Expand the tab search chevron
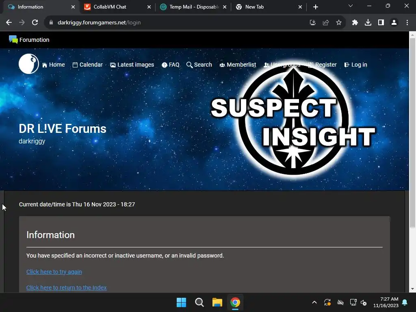The height and width of the screenshot is (312, 416). click(351, 6)
